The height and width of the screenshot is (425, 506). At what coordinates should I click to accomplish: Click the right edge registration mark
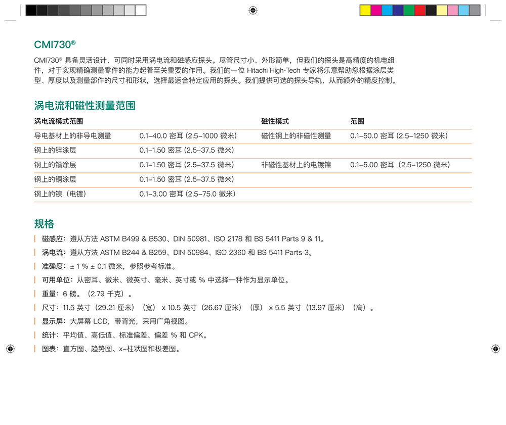point(496,349)
